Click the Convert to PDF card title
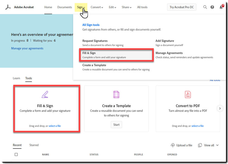The height and width of the screenshot is (164, 228). tap(188, 106)
